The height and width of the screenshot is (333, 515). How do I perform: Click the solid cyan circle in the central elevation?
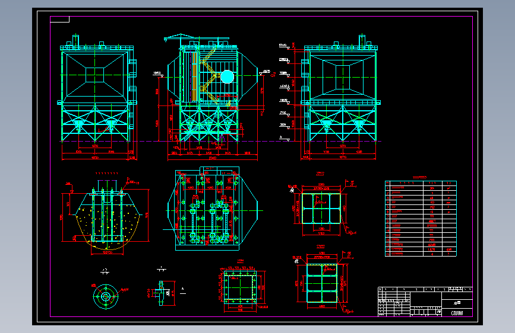[228, 76]
